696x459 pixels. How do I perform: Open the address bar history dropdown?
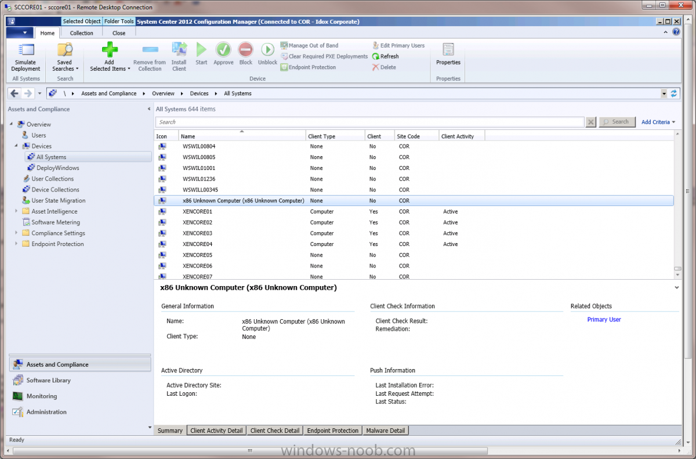click(664, 93)
